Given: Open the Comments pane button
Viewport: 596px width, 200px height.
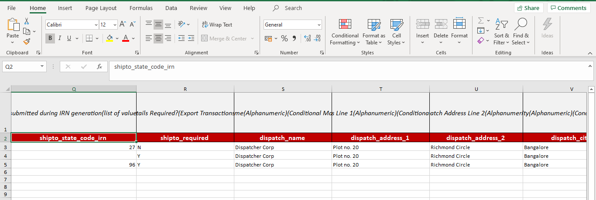Looking at the screenshot, I should click(x=569, y=8).
